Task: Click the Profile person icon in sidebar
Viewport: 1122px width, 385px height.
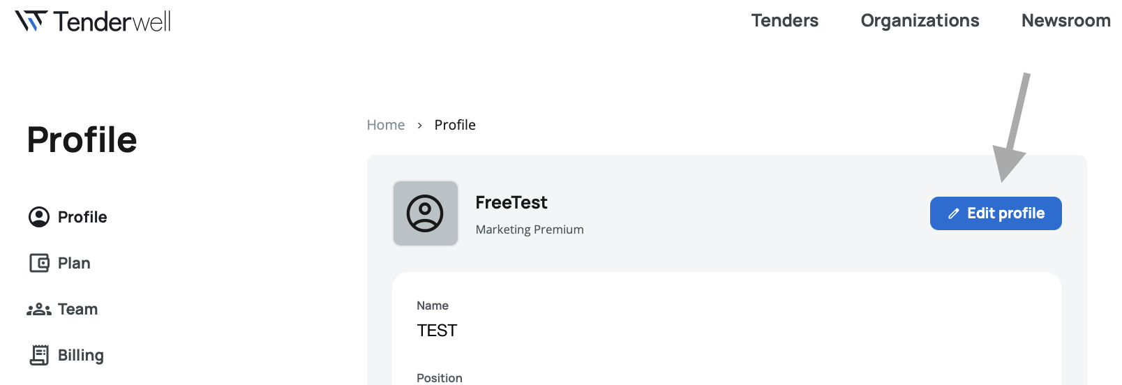Action: [39, 217]
